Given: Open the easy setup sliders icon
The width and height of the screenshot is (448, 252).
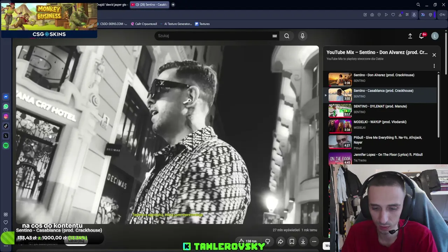Looking at the screenshot, I should tap(407, 15).
